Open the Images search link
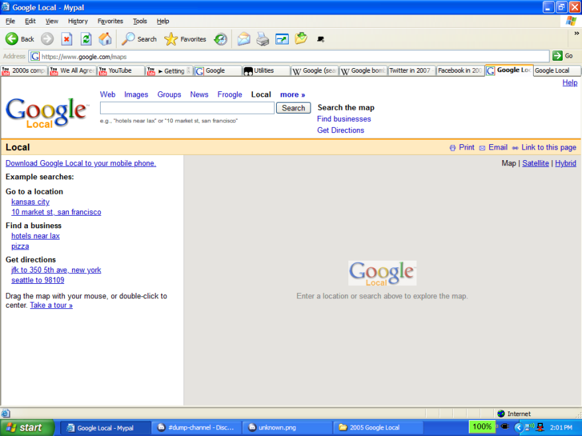The image size is (582, 436). (136, 95)
